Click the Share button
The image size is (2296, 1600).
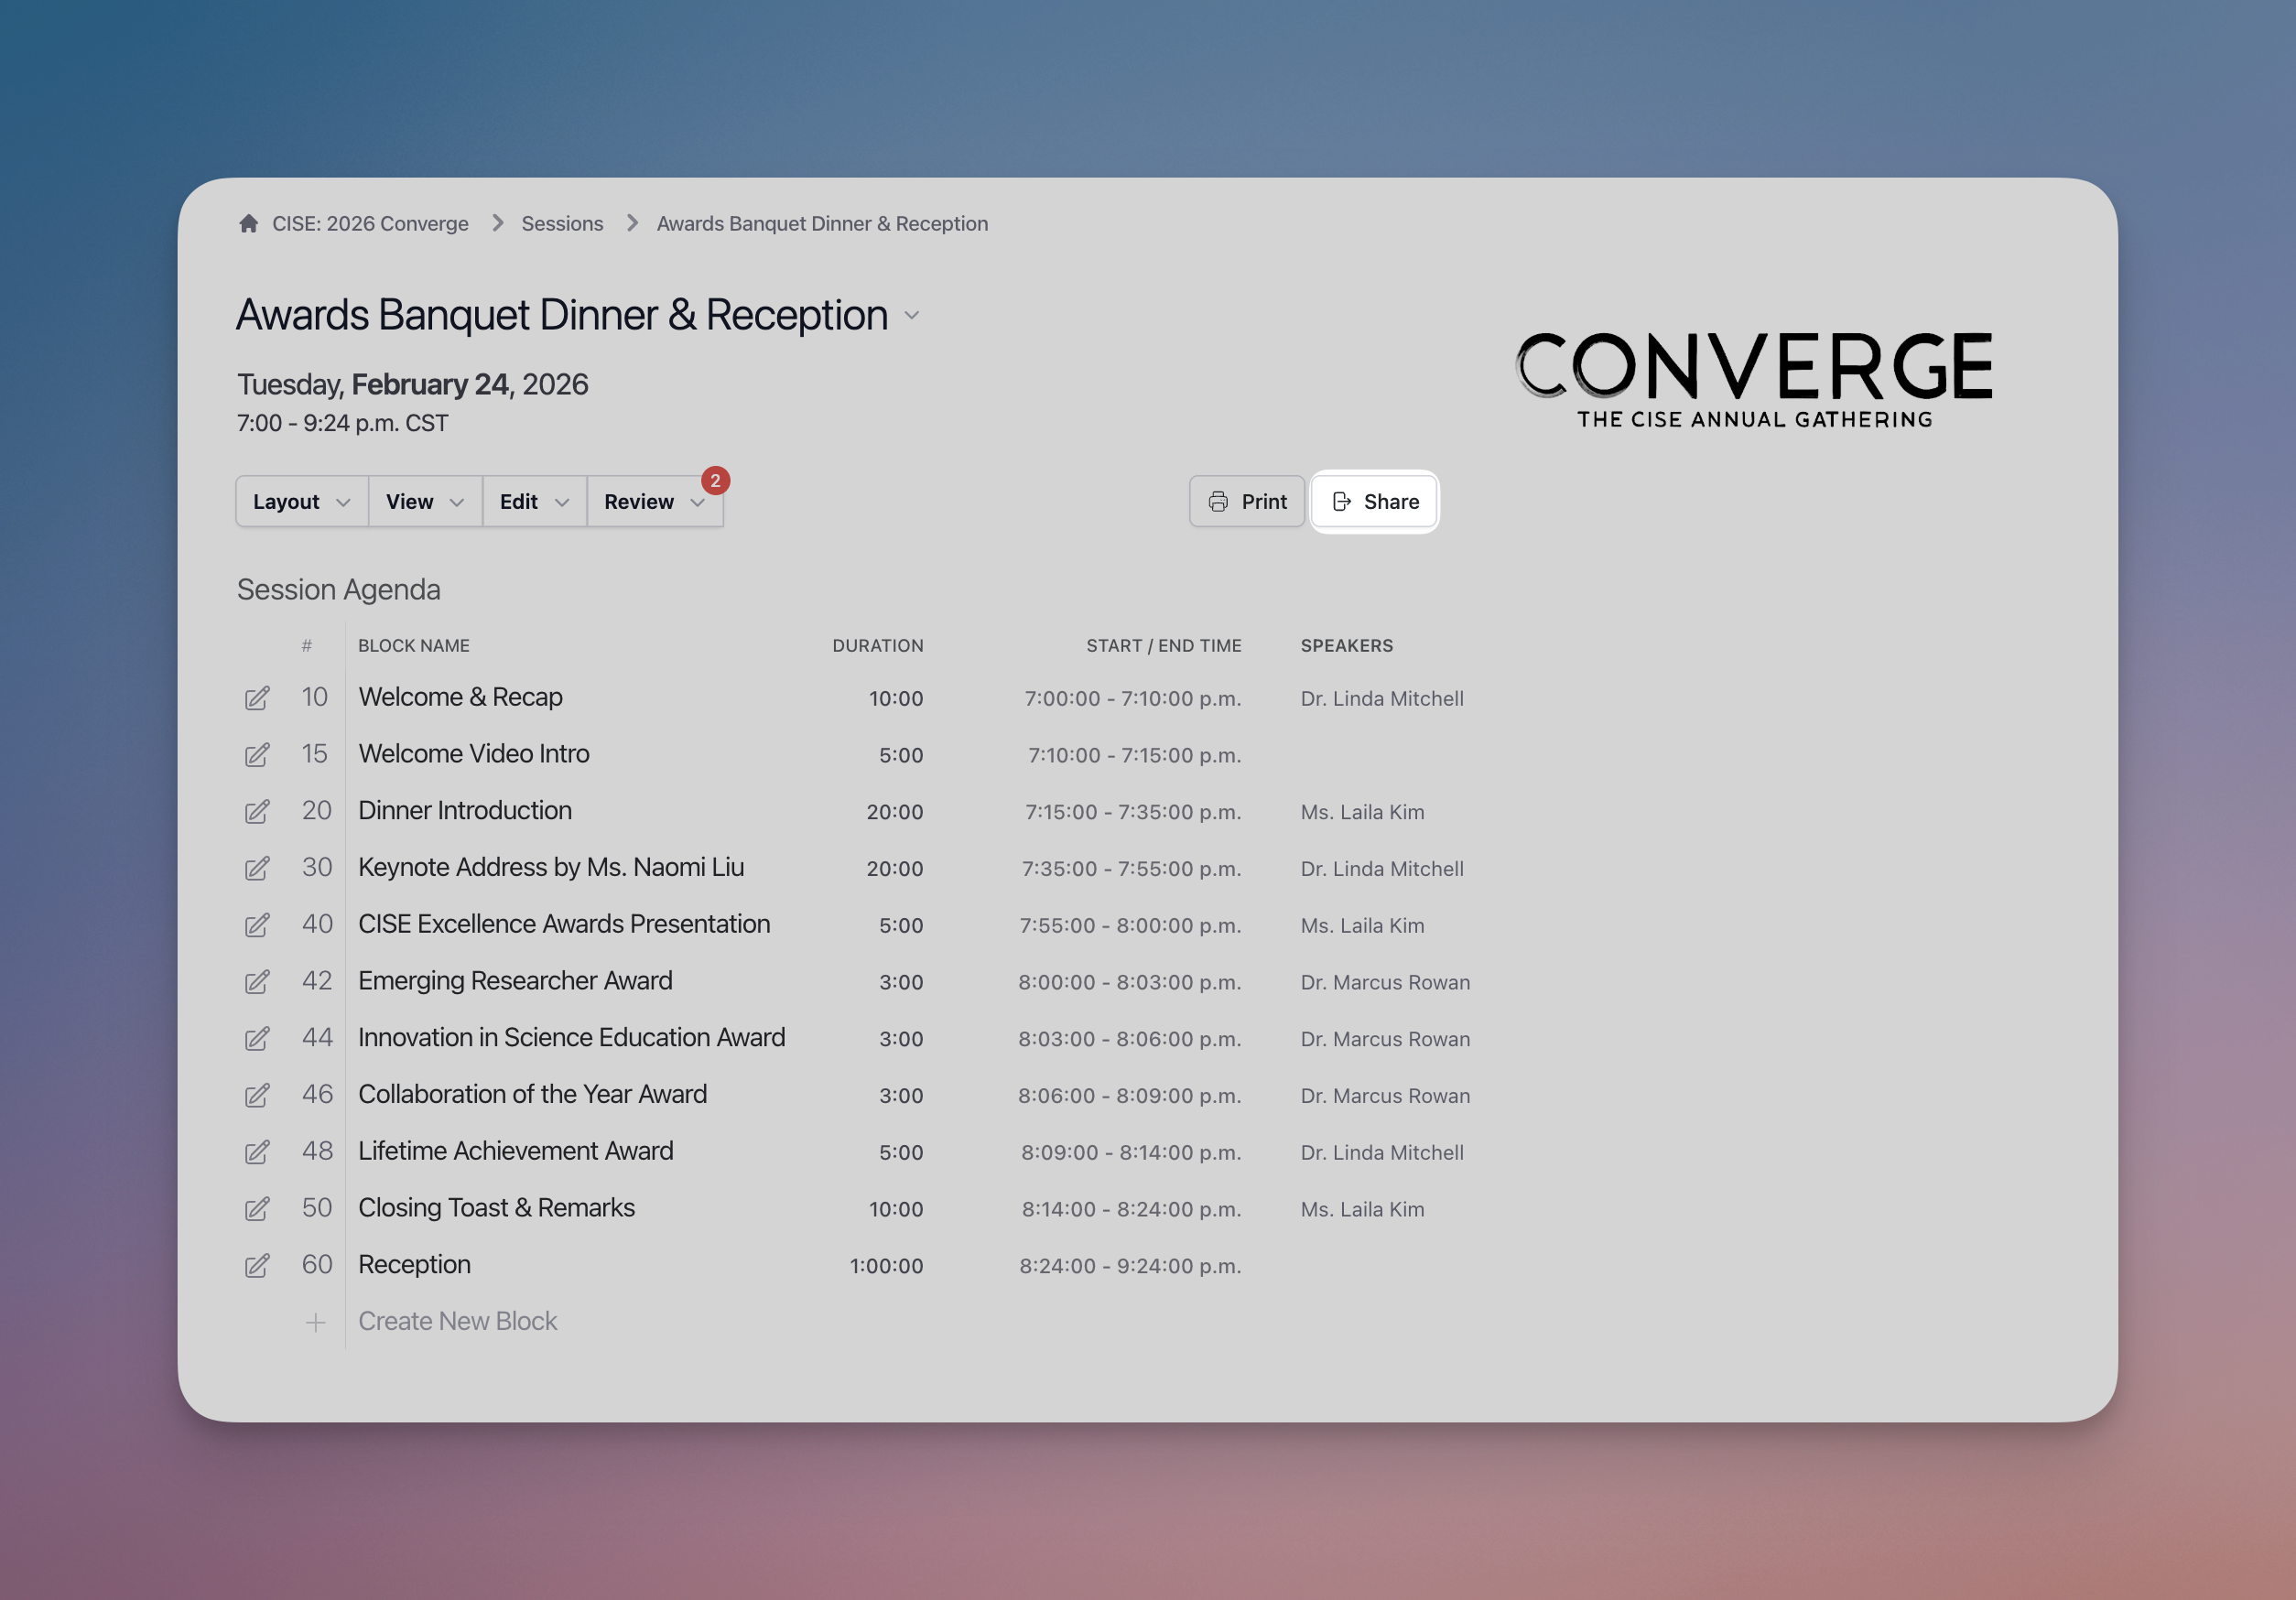(x=1374, y=502)
